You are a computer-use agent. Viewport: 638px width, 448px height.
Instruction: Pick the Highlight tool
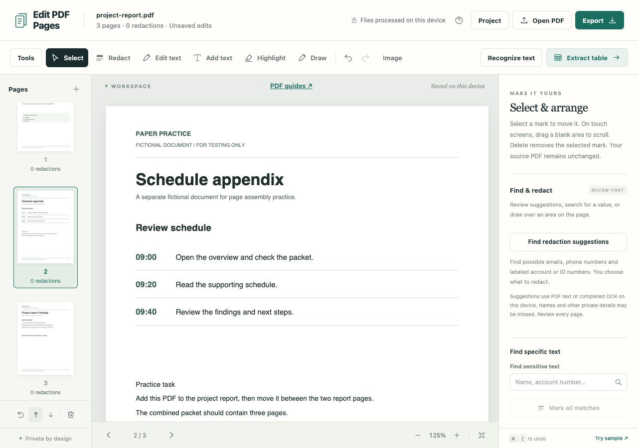click(265, 58)
